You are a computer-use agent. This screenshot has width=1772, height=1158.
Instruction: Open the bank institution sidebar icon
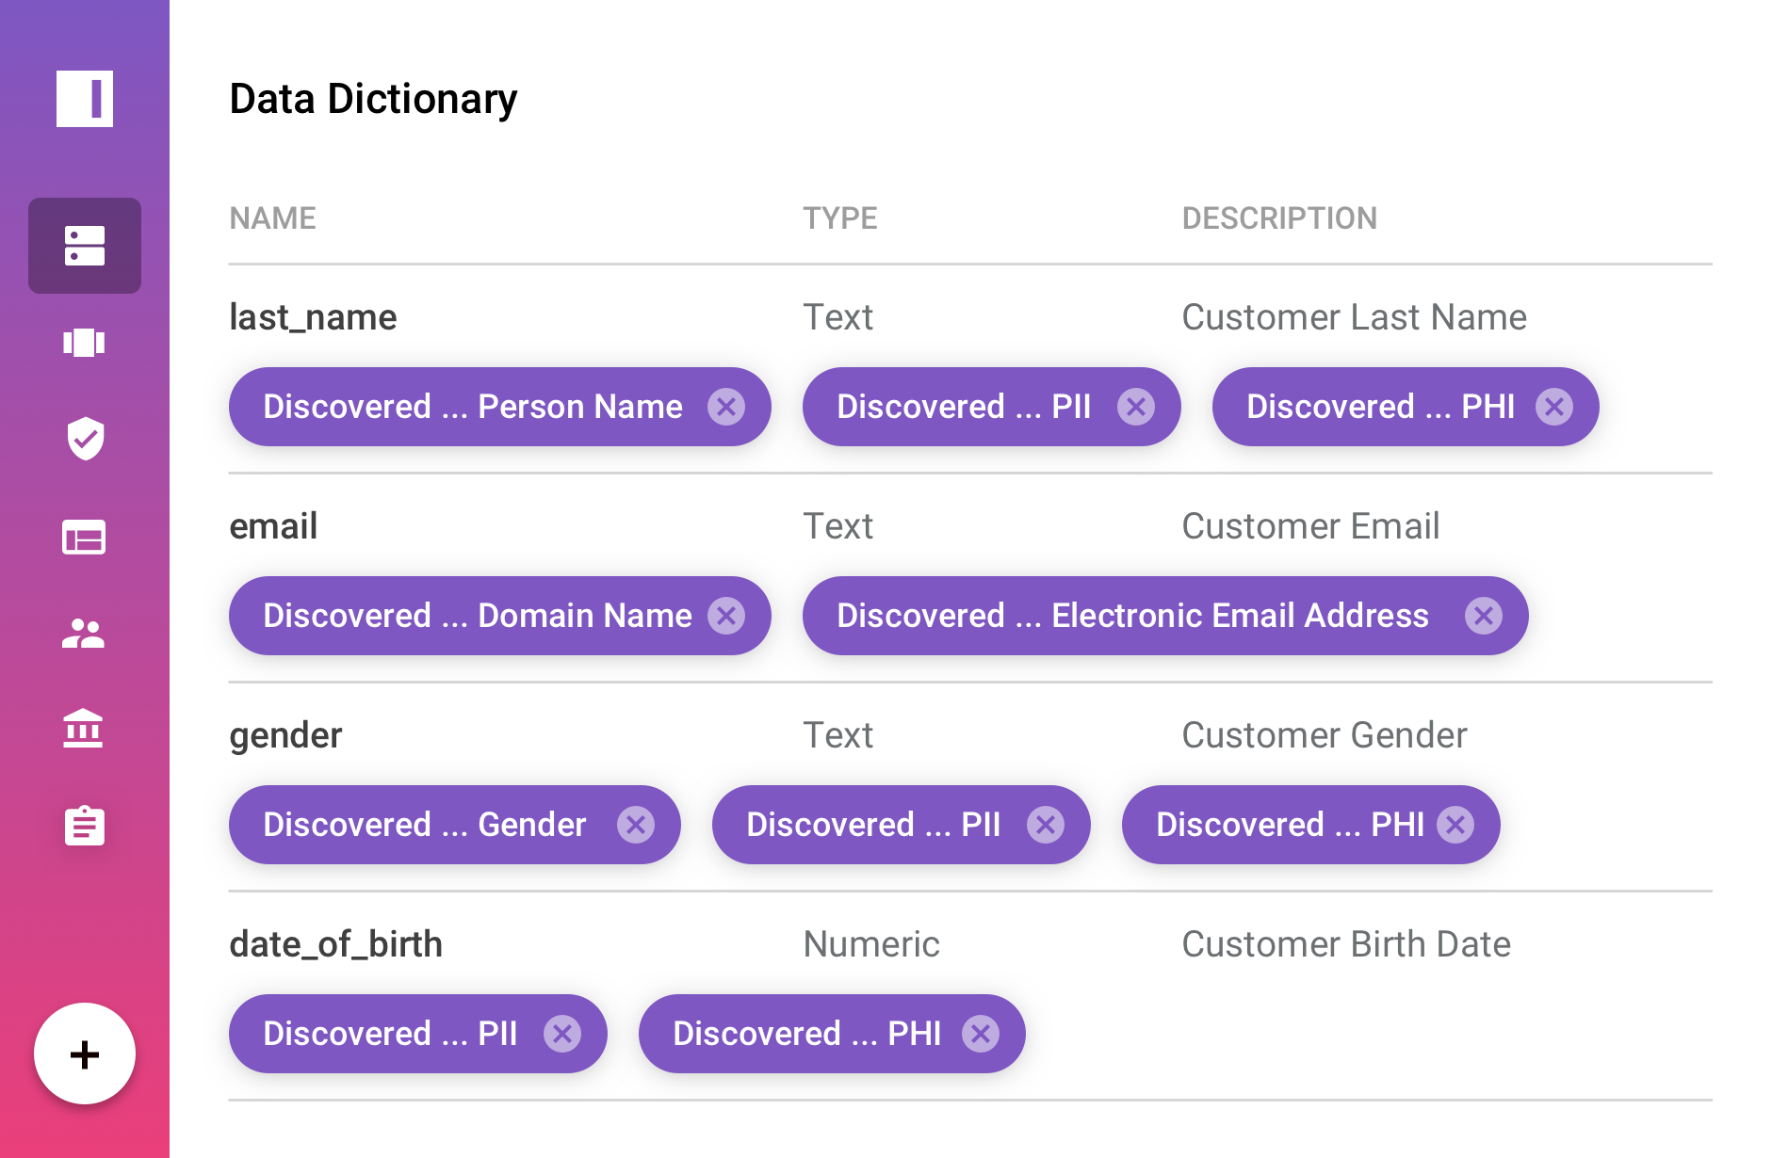(x=85, y=729)
